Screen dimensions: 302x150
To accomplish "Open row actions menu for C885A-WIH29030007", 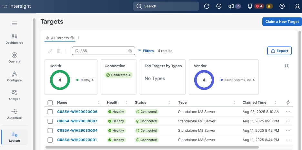I will [x=288, y=121].
